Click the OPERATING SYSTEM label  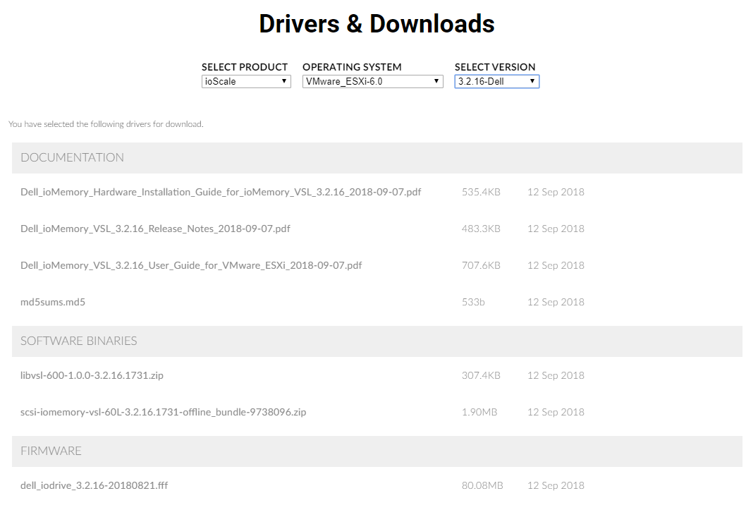pyautogui.click(x=352, y=67)
